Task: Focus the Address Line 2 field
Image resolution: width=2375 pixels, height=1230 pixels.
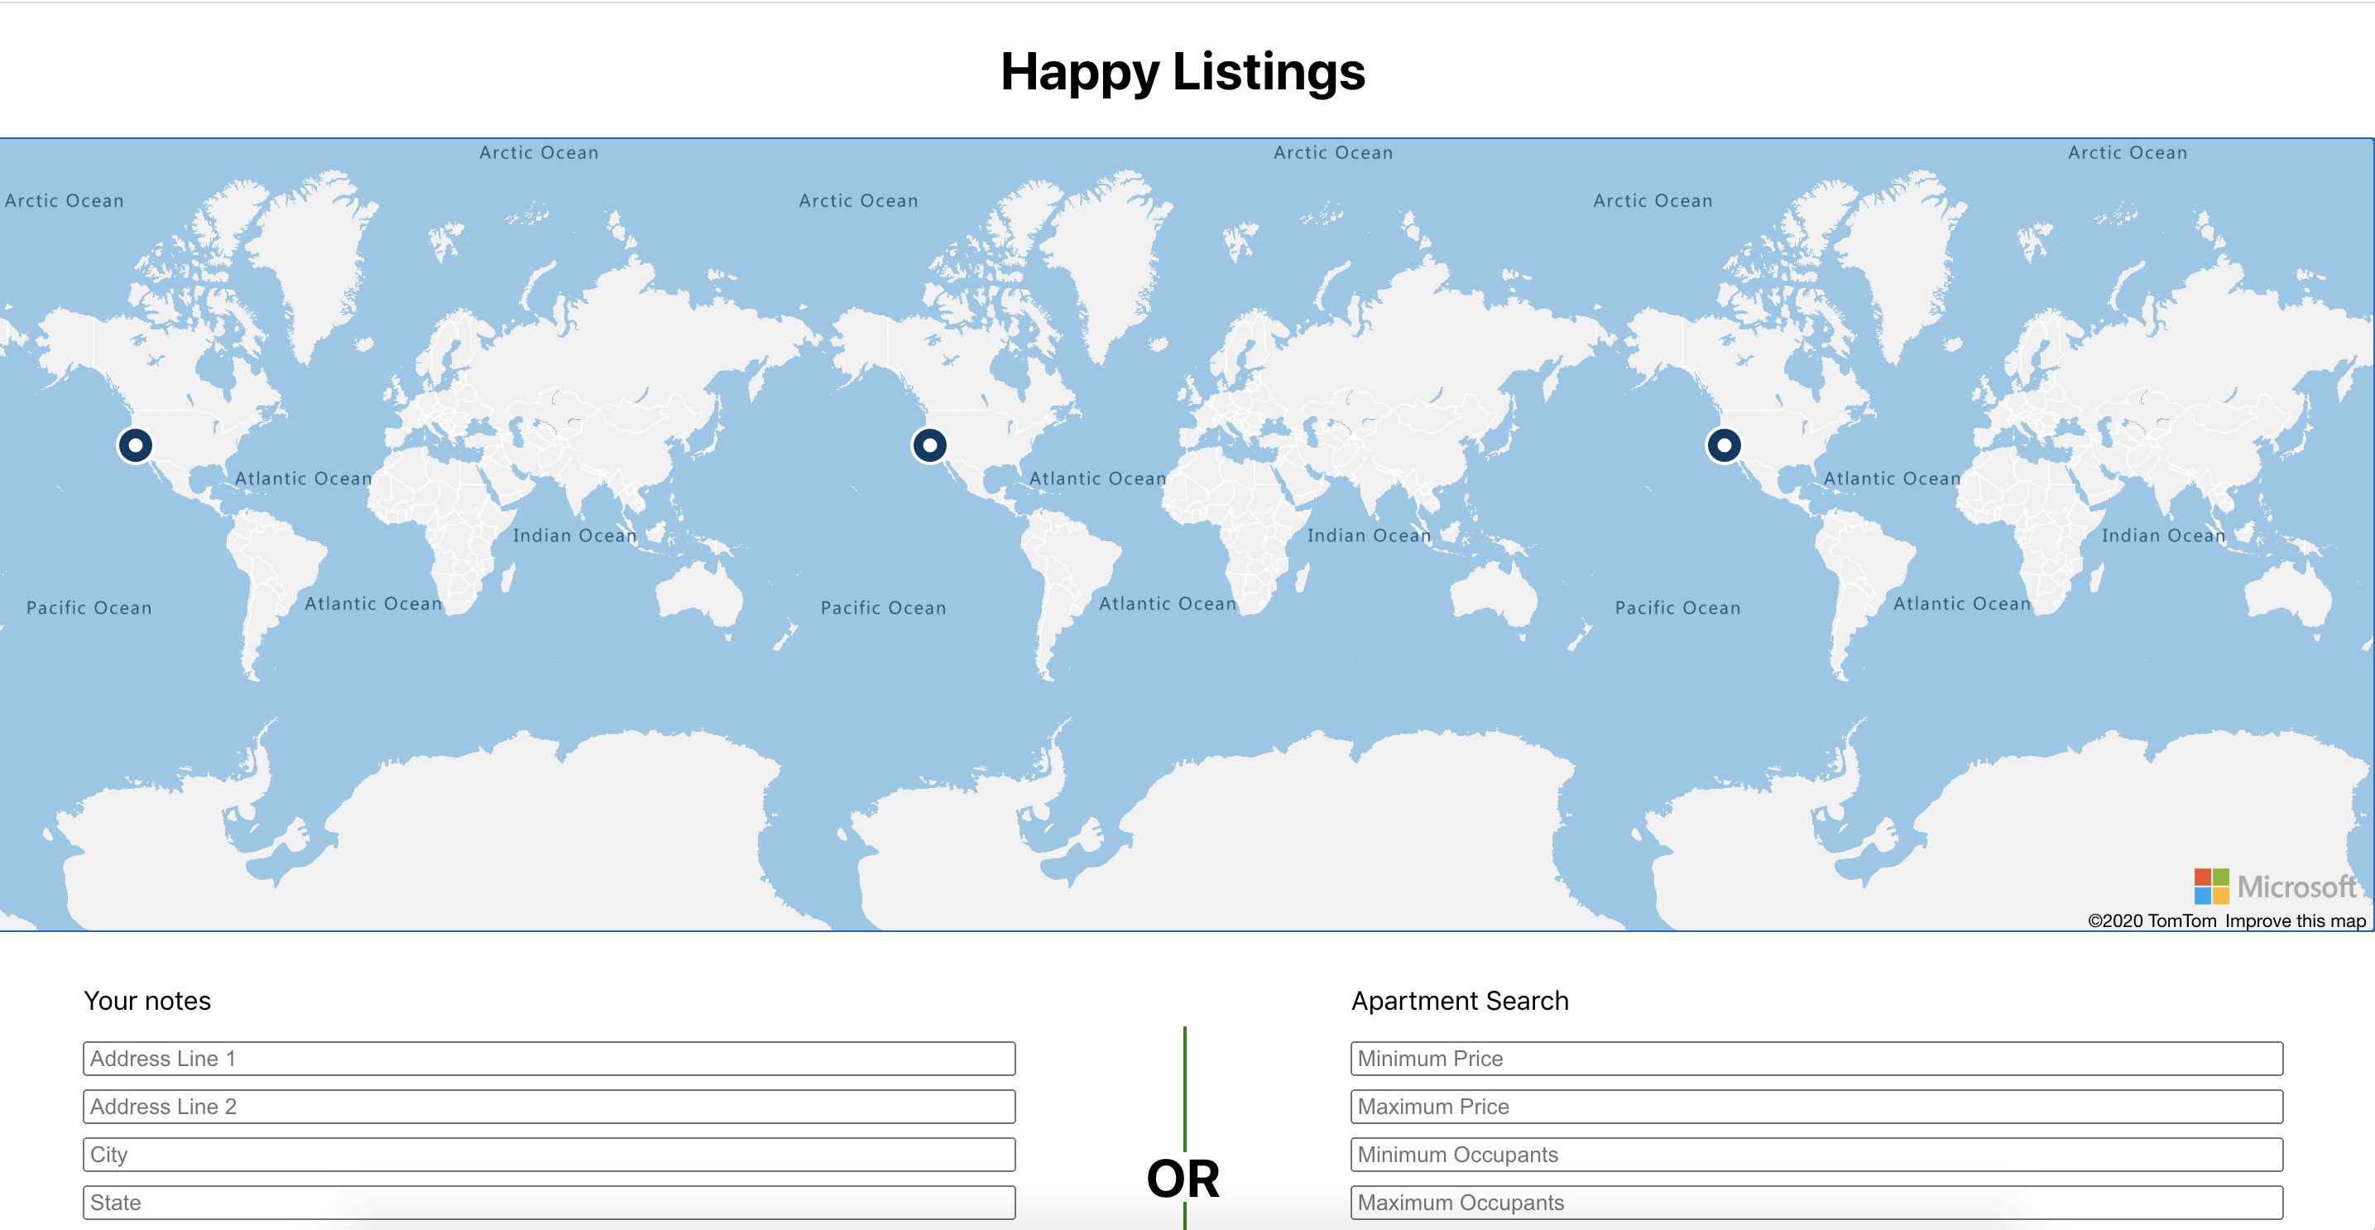Action: pos(549,1107)
